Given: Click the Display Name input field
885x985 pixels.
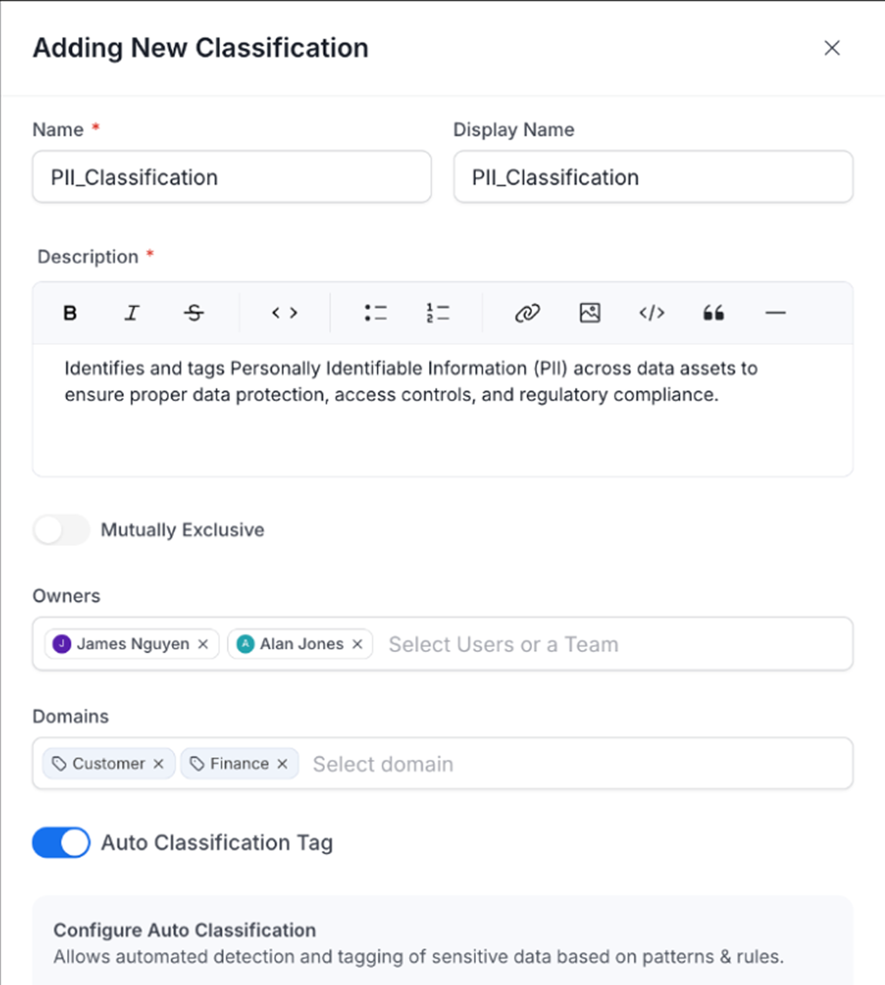Looking at the screenshot, I should (652, 177).
